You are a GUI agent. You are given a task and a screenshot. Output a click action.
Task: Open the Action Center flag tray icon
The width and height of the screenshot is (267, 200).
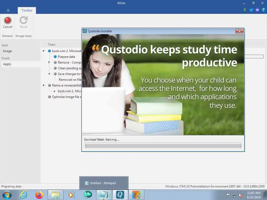click(x=228, y=195)
